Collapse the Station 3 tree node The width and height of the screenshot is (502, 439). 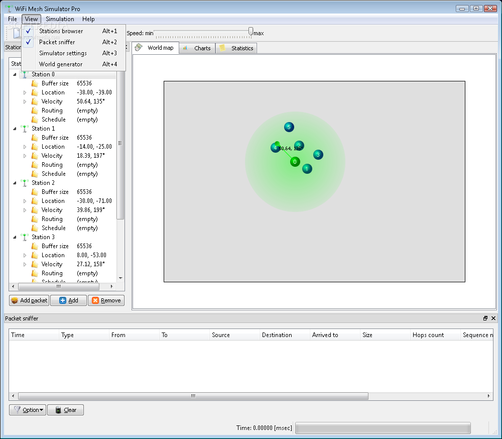pyautogui.click(x=15, y=237)
